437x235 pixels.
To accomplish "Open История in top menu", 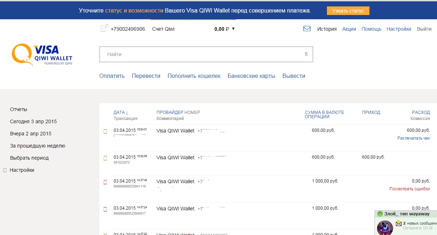I will point(327,29).
